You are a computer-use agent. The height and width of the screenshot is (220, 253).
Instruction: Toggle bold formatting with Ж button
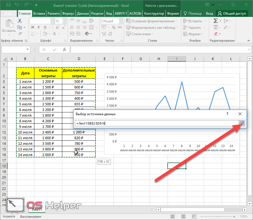[x=32, y=27]
